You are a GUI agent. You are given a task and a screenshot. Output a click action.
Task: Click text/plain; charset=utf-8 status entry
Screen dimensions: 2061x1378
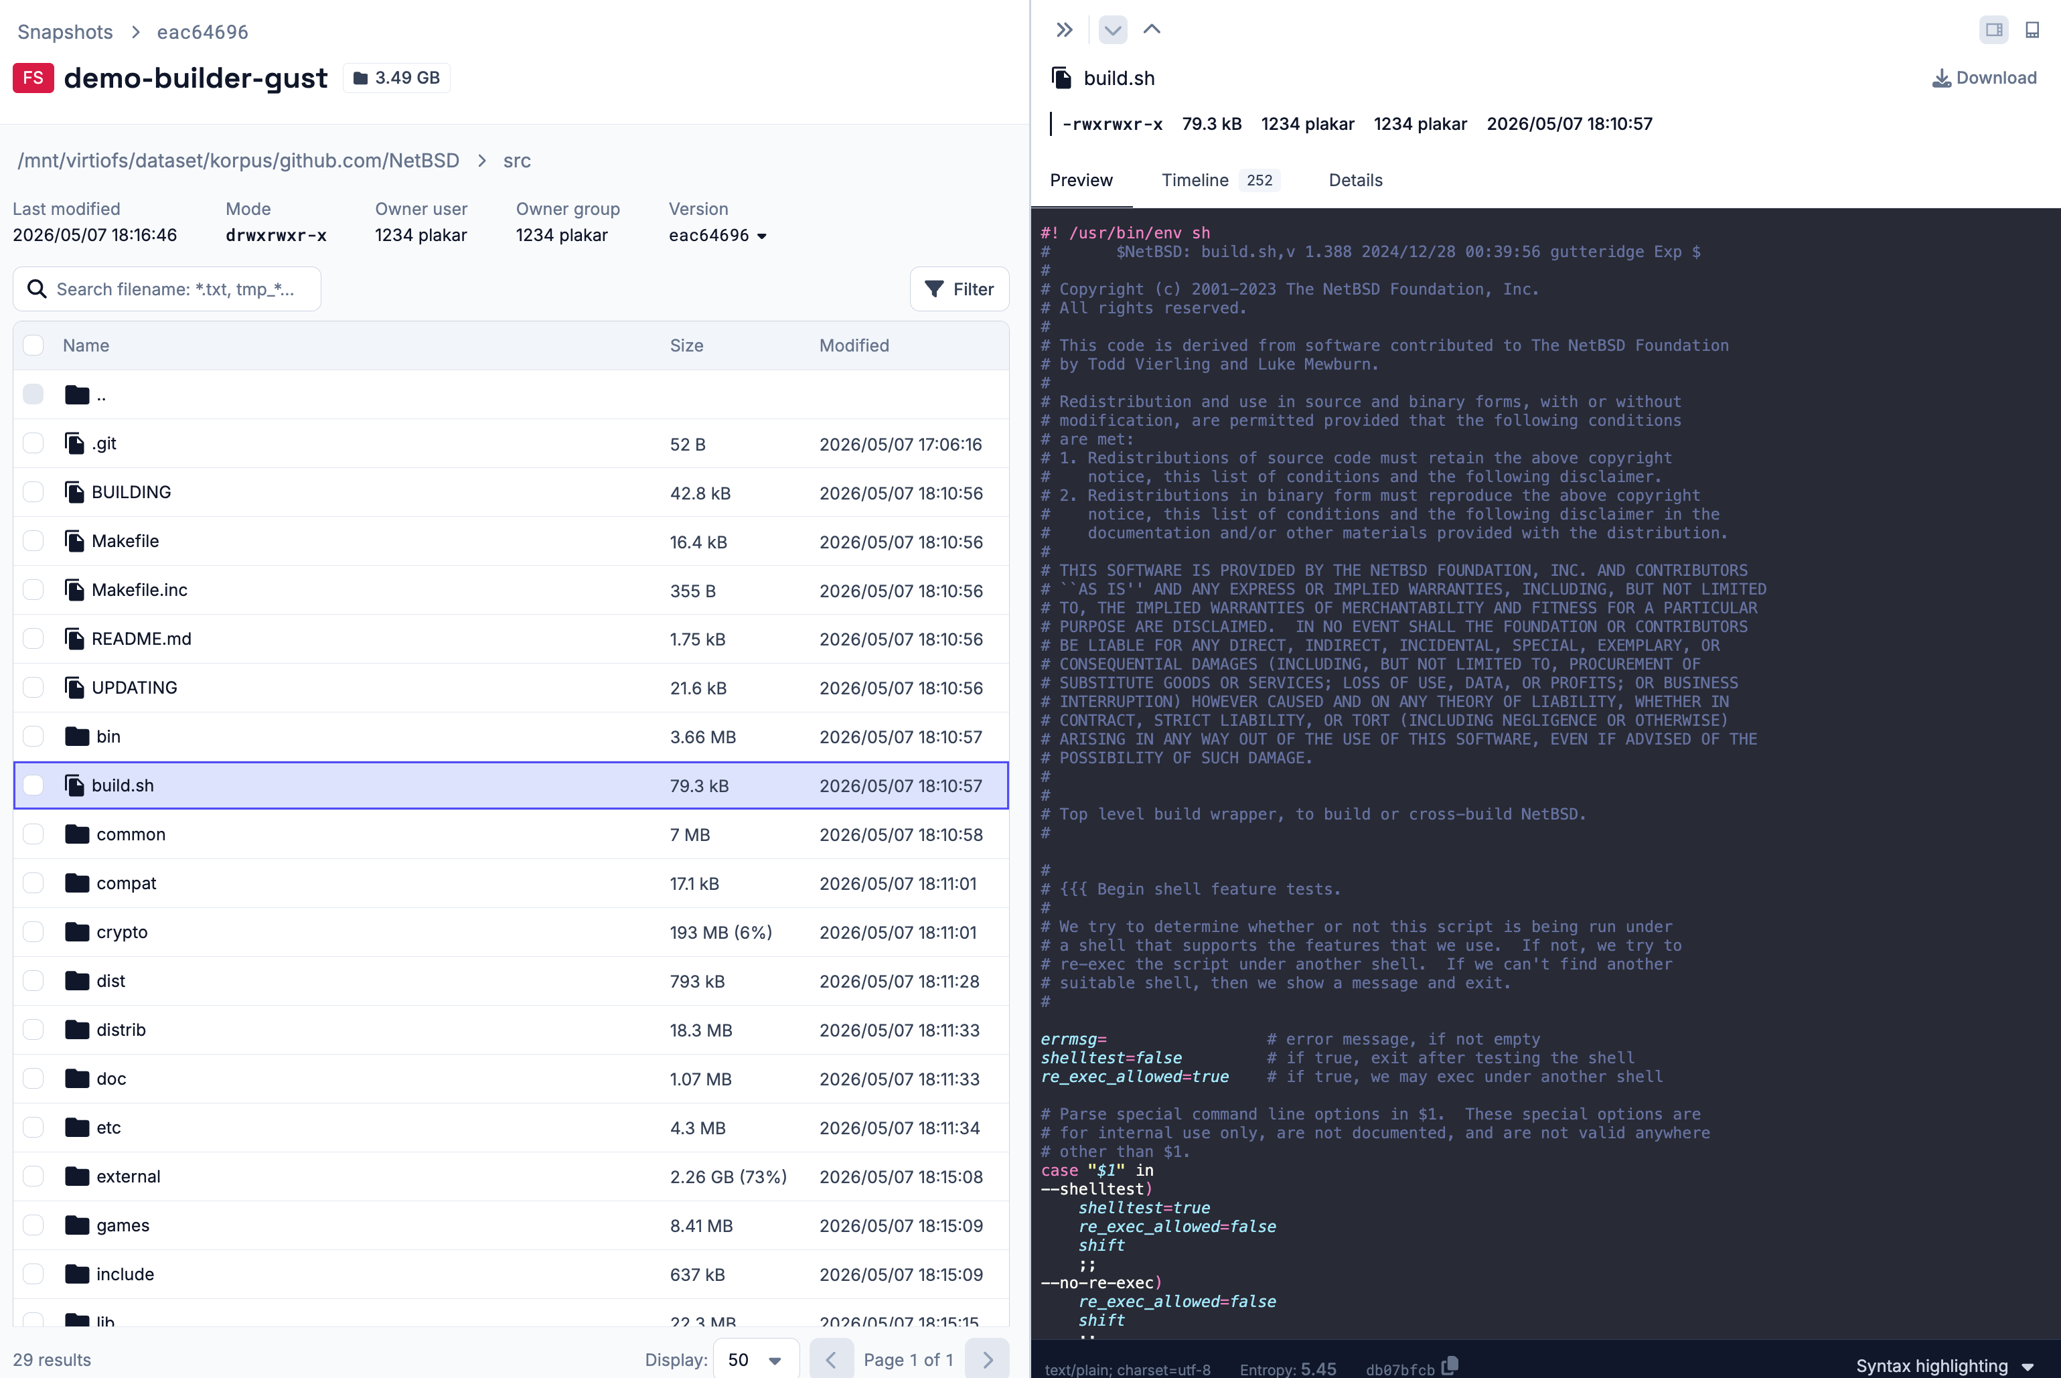pos(1128,1369)
